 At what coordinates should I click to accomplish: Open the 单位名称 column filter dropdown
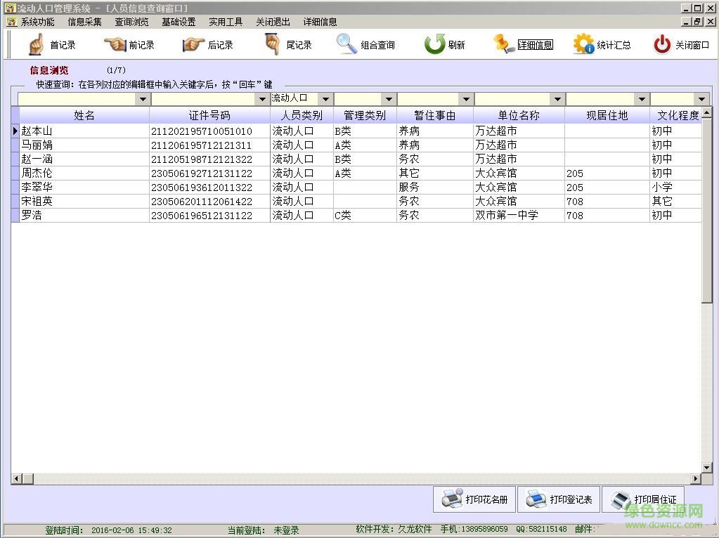click(x=557, y=99)
